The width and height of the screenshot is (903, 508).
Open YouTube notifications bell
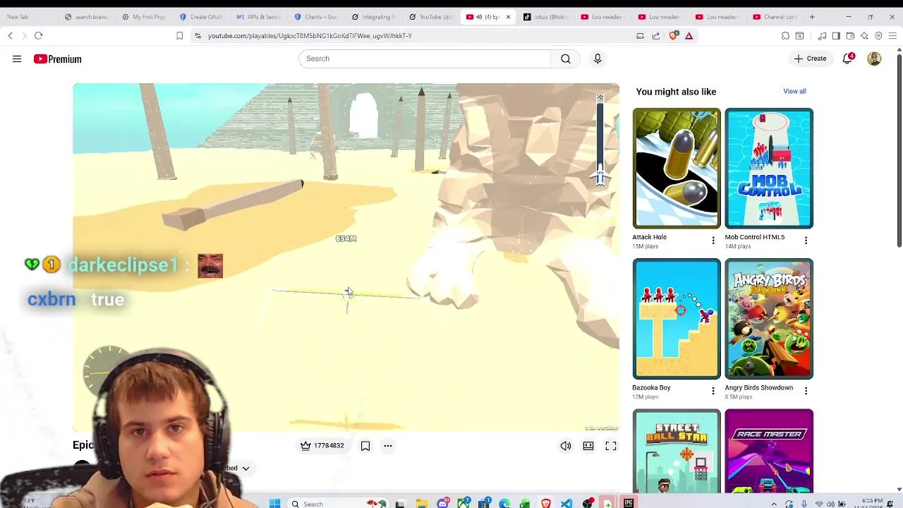[x=847, y=59]
